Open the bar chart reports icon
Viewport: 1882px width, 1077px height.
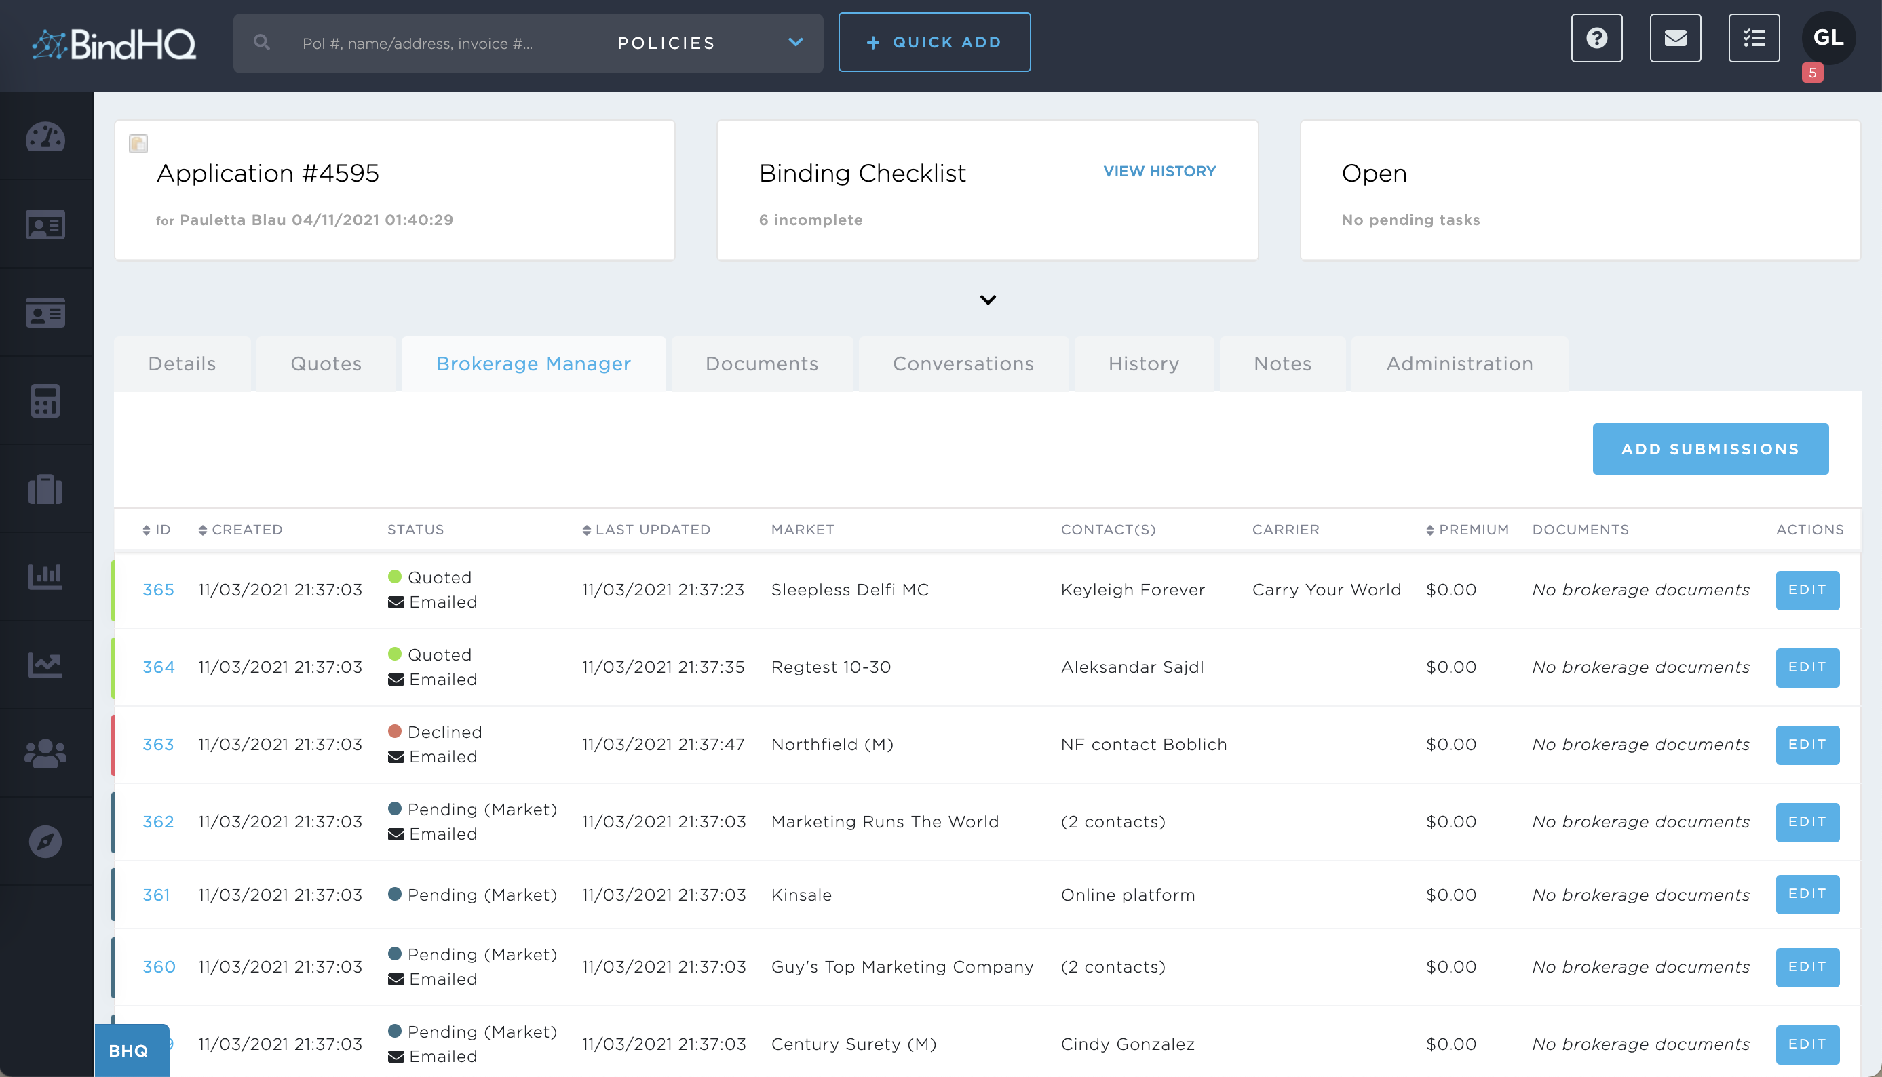click(47, 576)
